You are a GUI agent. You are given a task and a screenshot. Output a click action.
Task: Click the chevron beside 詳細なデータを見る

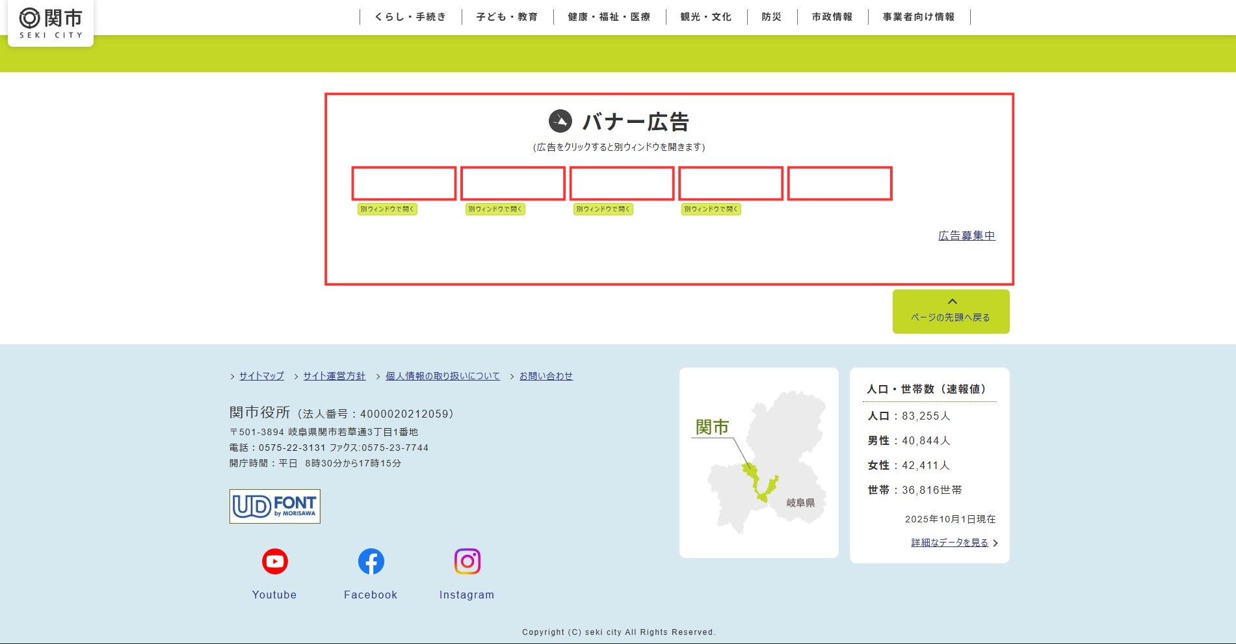[995, 543]
